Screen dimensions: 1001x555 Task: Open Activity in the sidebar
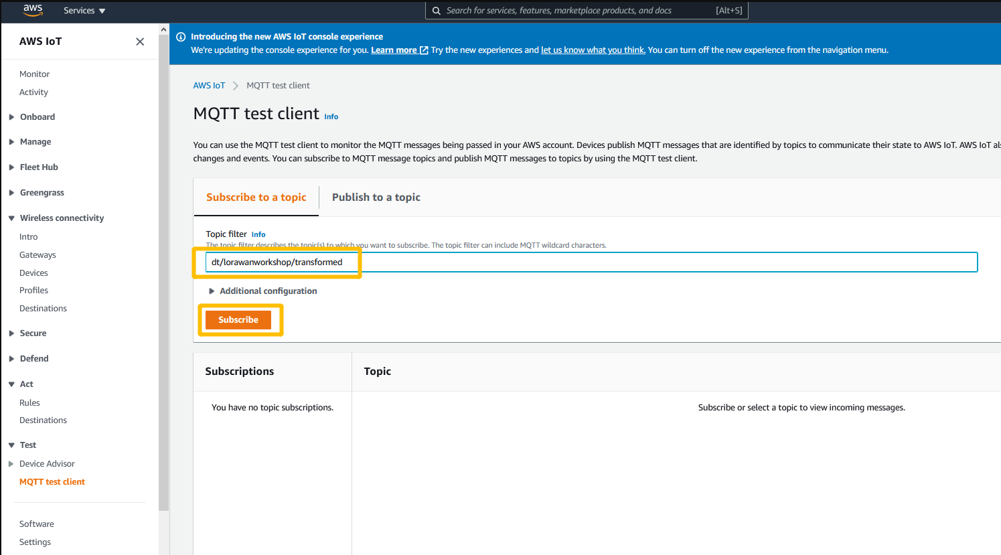(33, 92)
